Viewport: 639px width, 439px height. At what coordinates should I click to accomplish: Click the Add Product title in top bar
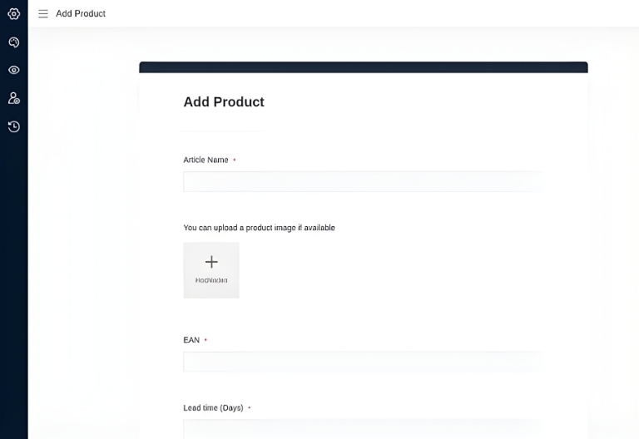[x=81, y=13]
